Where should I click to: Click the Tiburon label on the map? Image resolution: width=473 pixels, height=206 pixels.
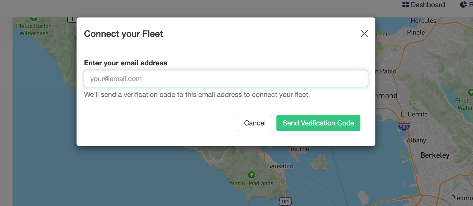coord(298,149)
